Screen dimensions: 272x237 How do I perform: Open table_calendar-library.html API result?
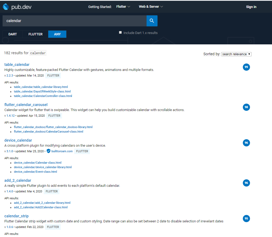click(41, 87)
